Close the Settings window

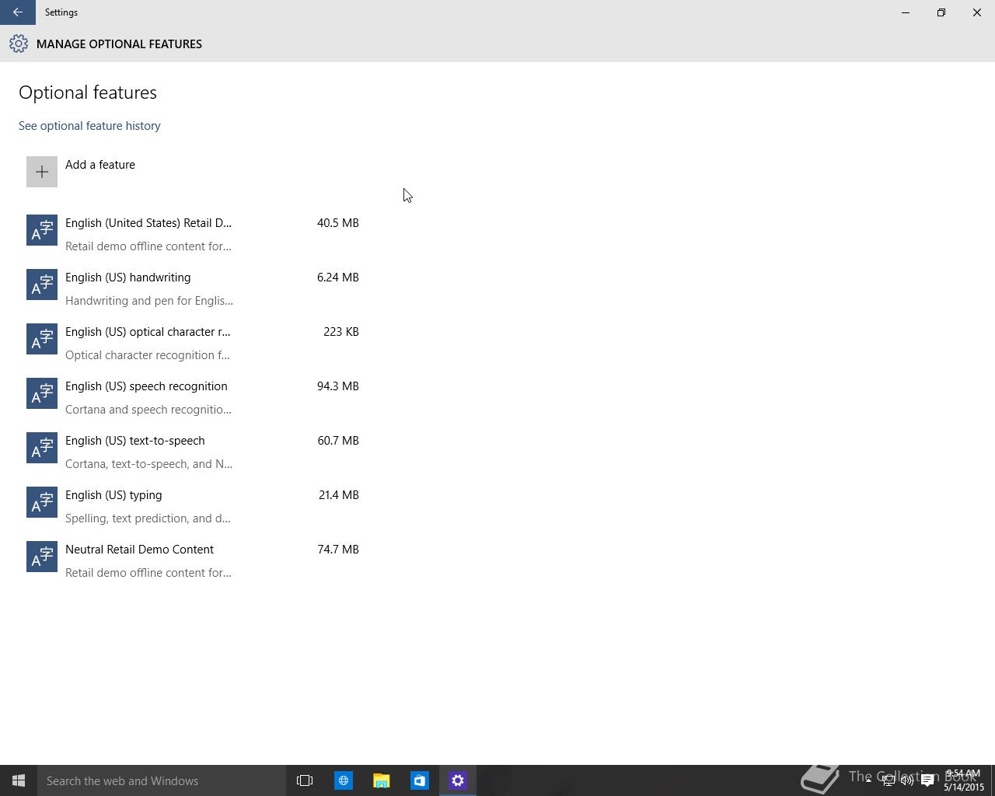point(977,12)
